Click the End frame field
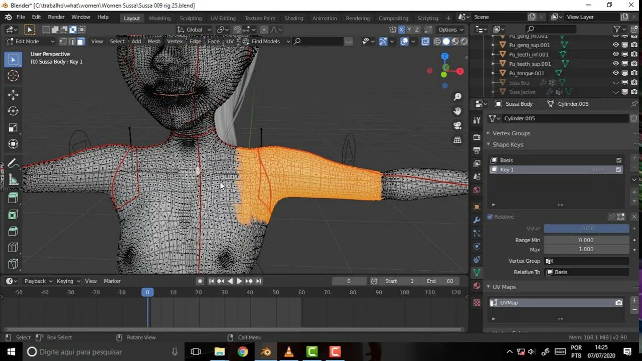642x361 pixels. click(440, 281)
